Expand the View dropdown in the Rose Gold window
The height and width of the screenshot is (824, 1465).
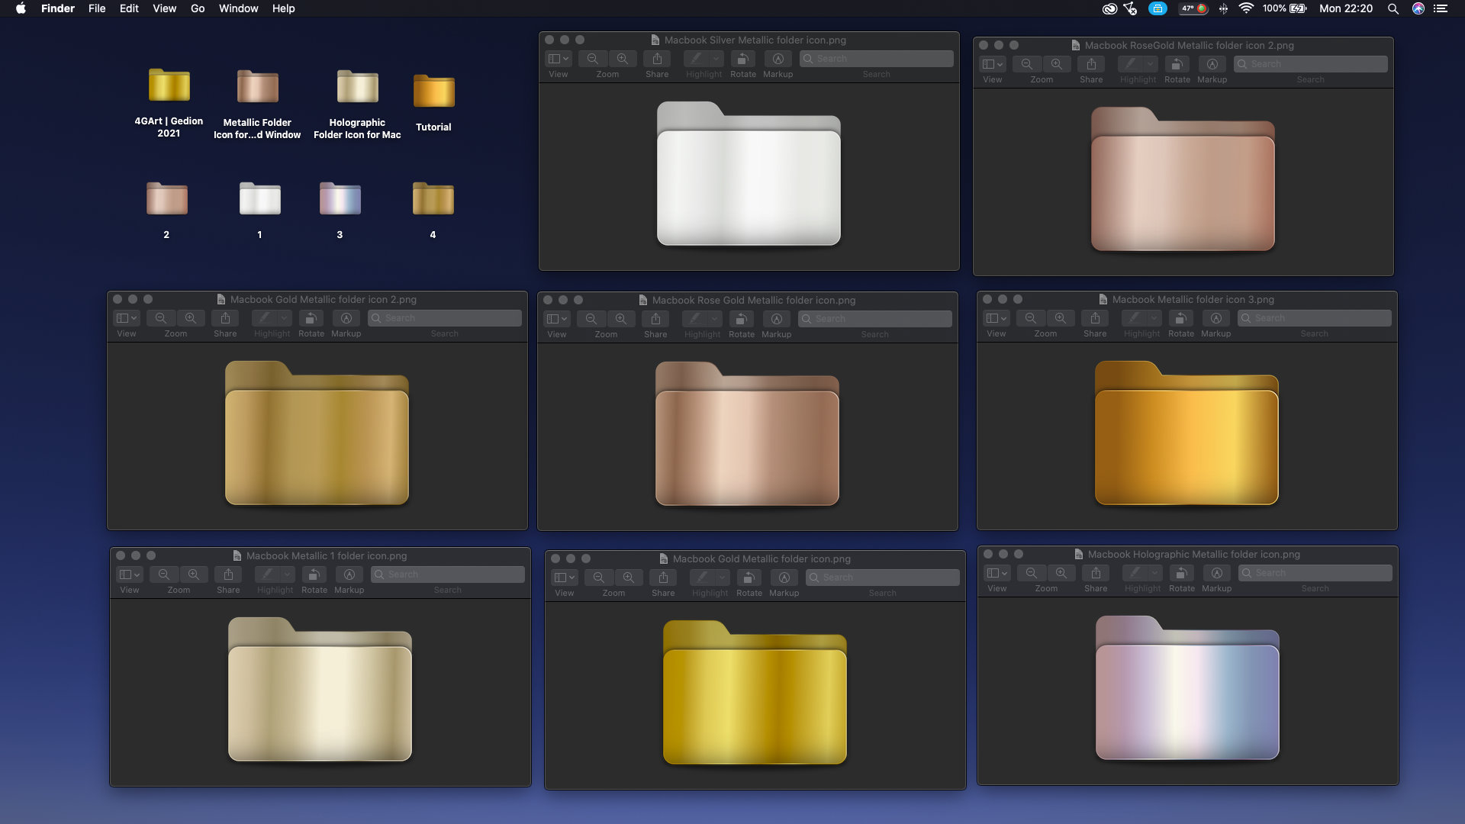click(557, 319)
